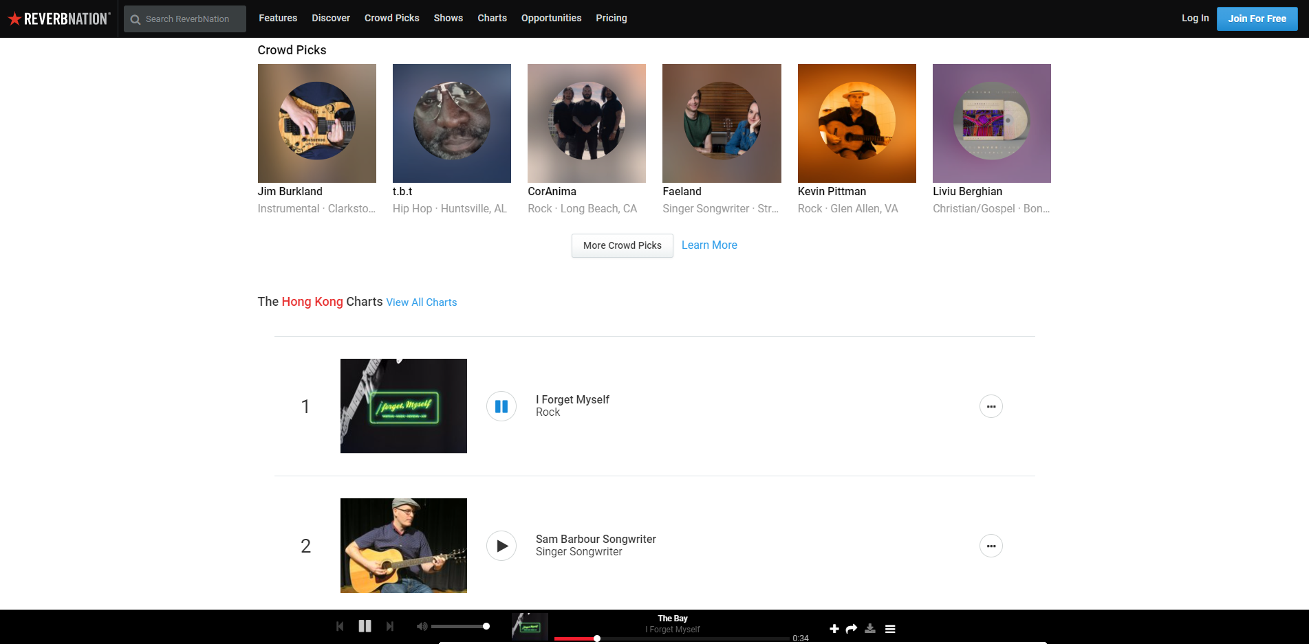This screenshot has height=644, width=1309.
Task: Download the current track from player bar
Action: pos(870,629)
